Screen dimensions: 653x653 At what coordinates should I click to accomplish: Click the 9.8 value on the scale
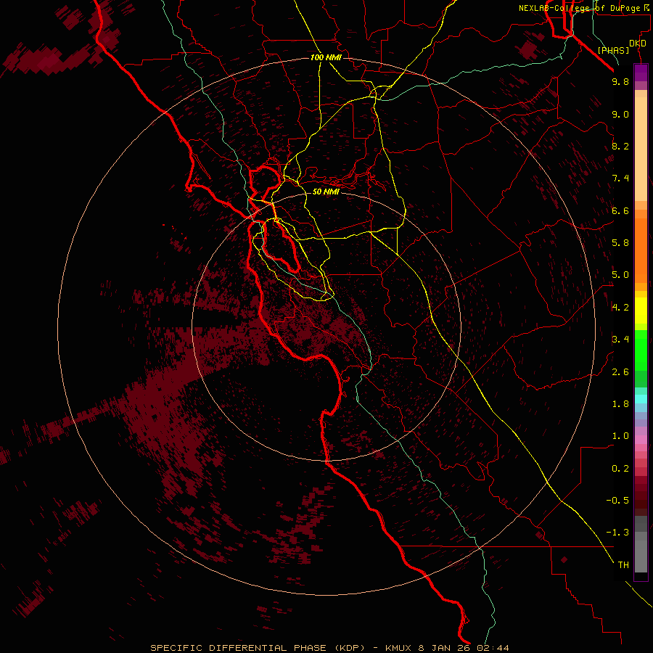pyautogui.click(x=620, y=82)
